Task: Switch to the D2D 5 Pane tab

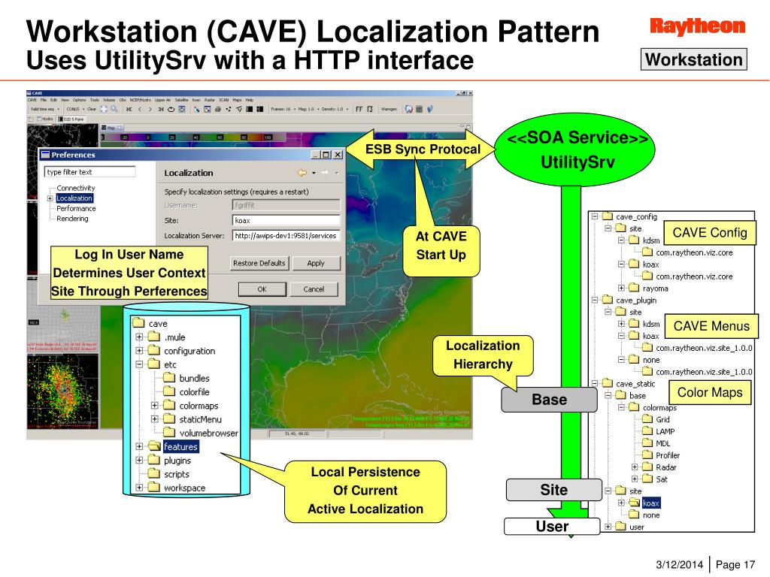Action: click(71, 119)
